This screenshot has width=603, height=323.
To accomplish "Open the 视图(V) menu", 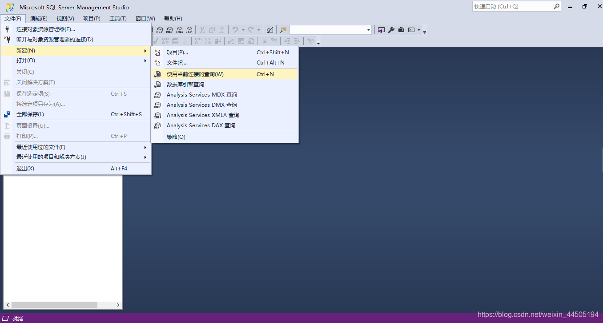I will 65,18.
